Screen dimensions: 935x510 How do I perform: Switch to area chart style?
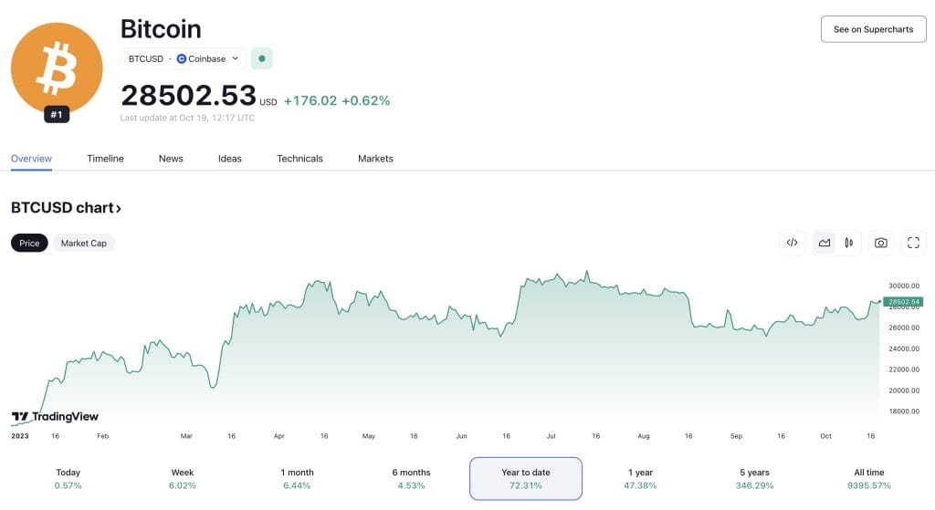tap(825, 243)
